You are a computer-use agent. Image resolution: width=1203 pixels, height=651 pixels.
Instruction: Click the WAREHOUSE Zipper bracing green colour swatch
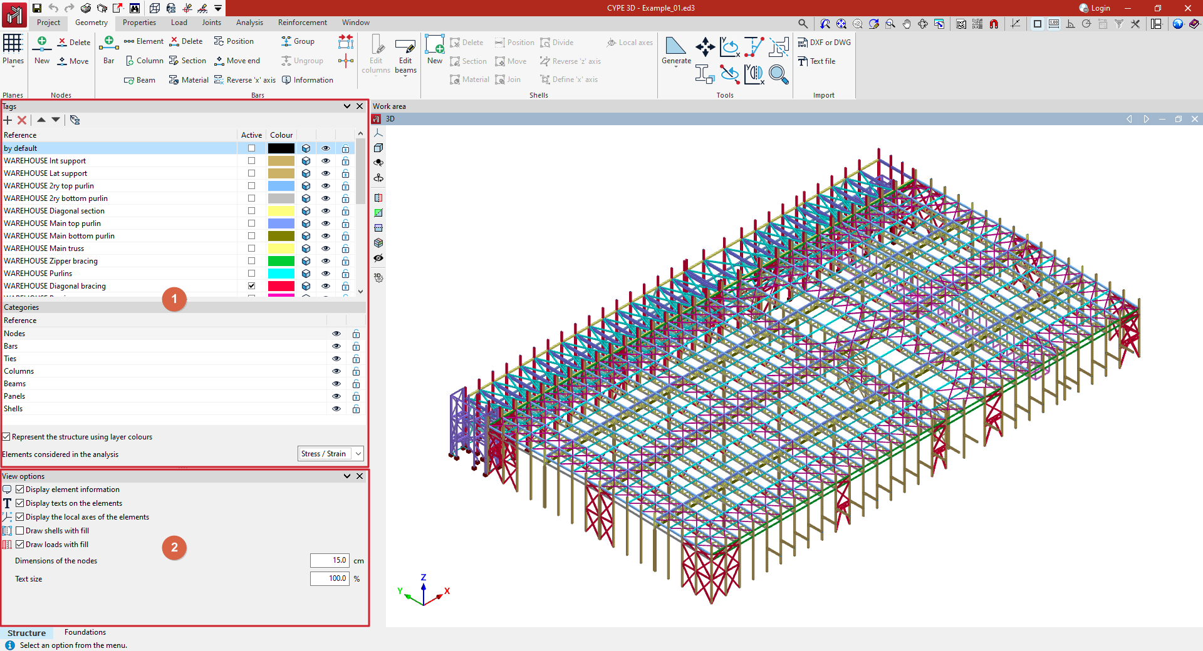click(x=281, y=261)
